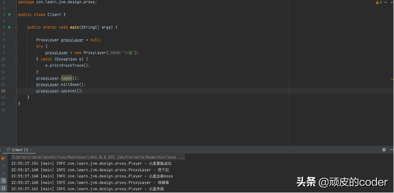
Task: Click the killBoss method call
Action: click(x=70, y=84)
